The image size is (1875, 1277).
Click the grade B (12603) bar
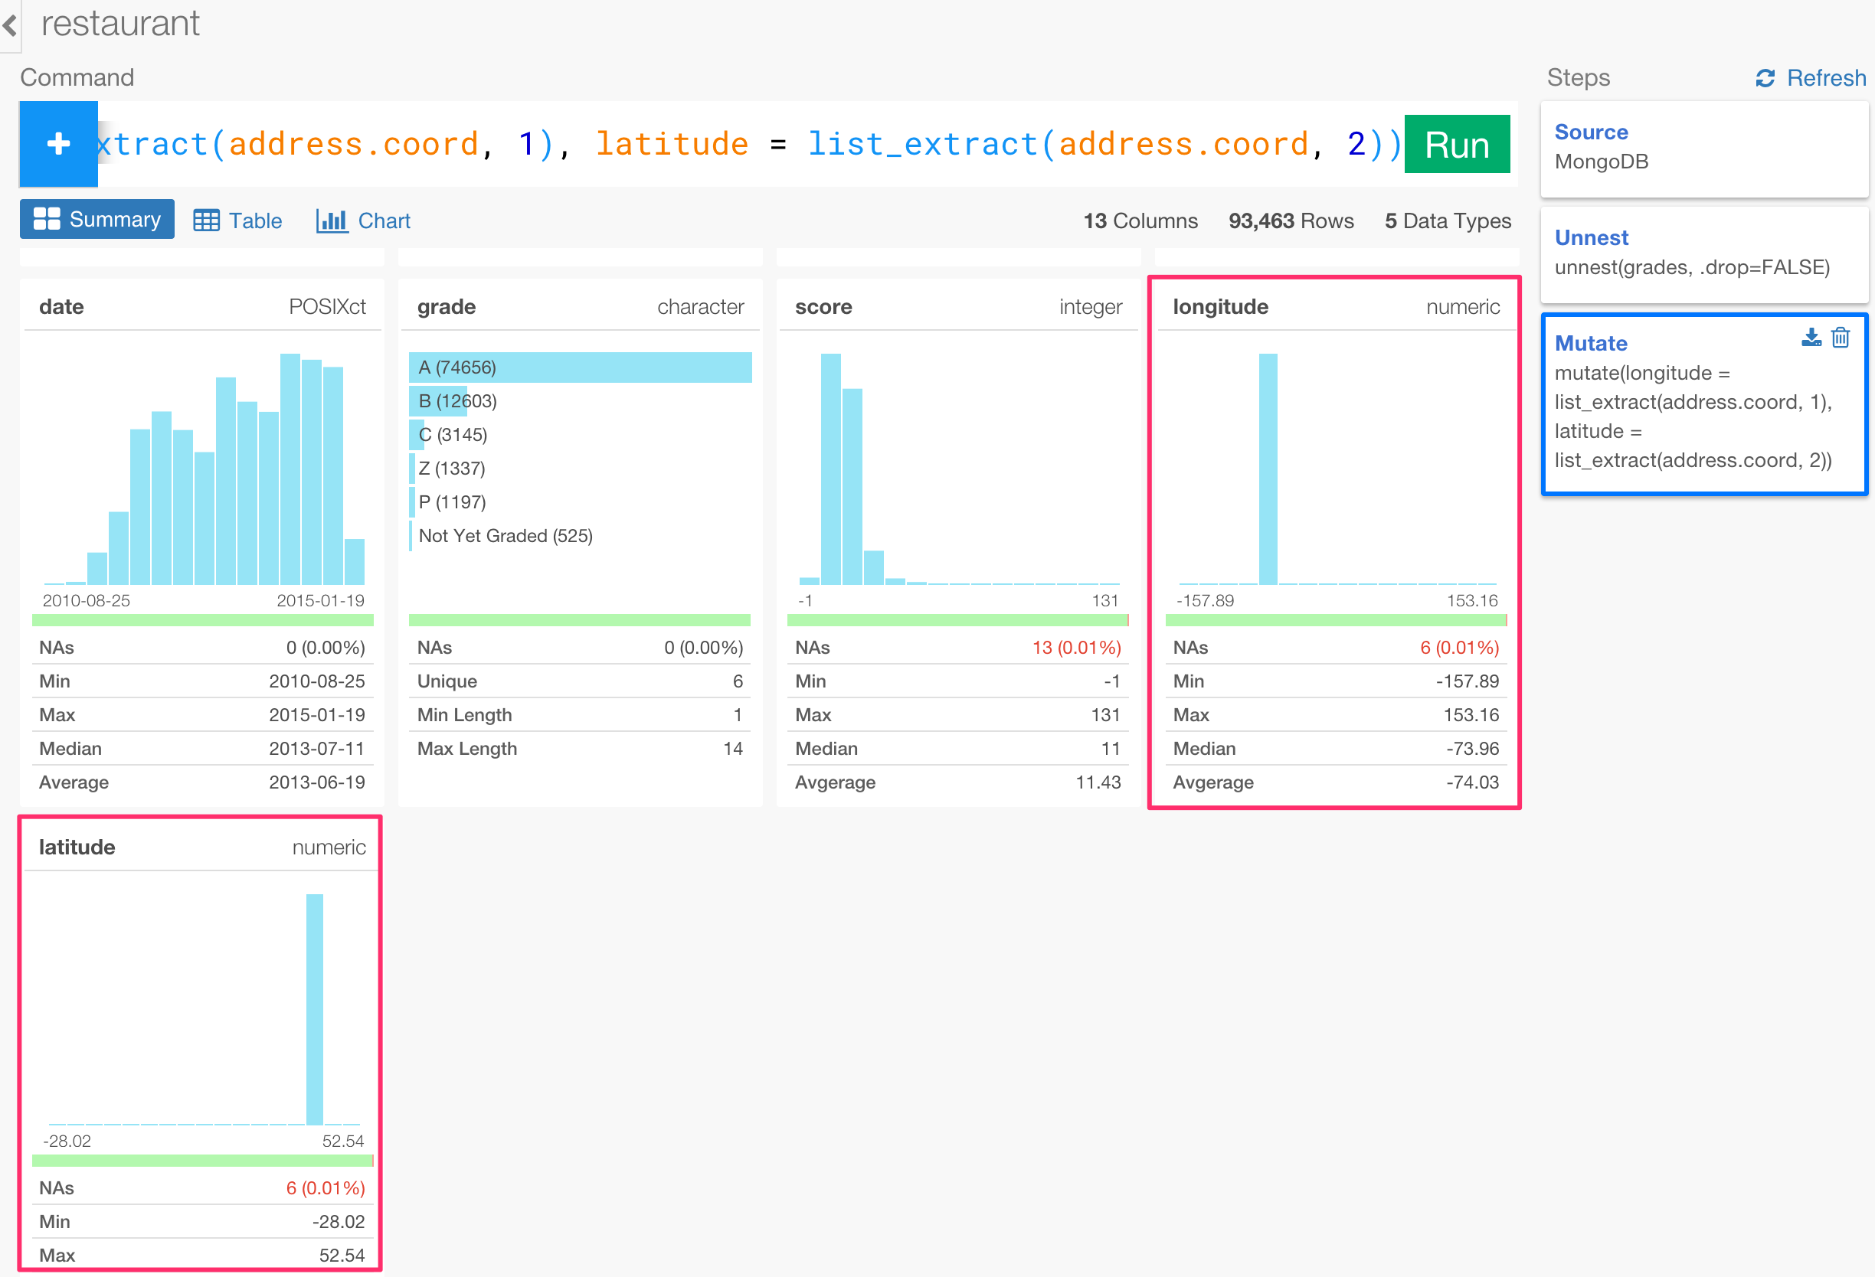click(438, 401)
